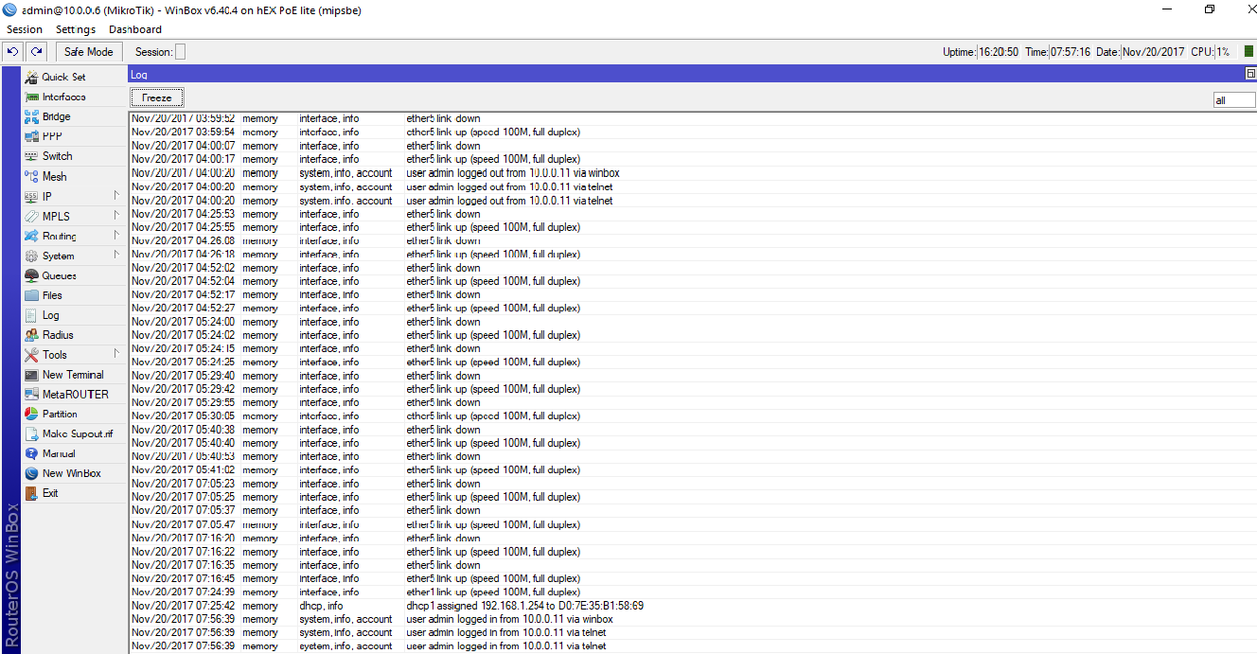1257x654 pixels.
Task: Click Exit in the sidebar
Action: (50, 494)
